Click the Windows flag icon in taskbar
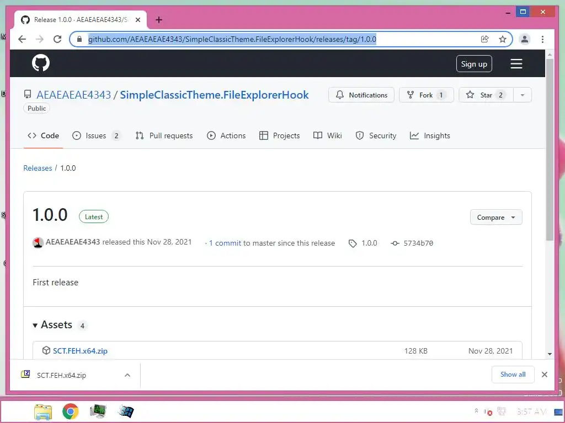This screenshot has height=423, width=565. [126, 411]
